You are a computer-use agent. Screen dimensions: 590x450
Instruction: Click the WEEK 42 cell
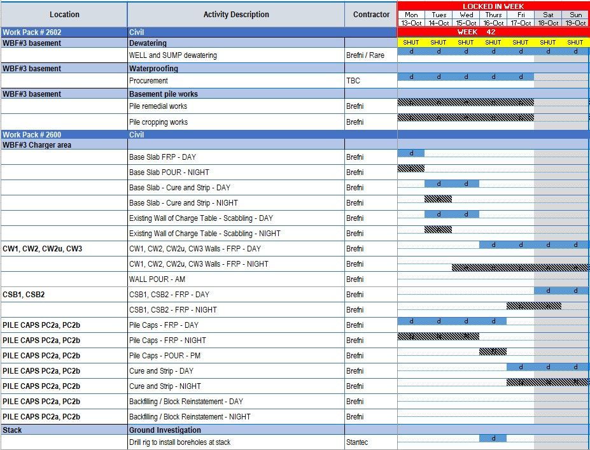coord(493,32)
